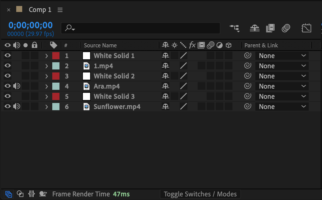Viewport: 322px width, 200px height.
Task: Click the current timecode 0;00;00;00
Action: tap(30, 25)
